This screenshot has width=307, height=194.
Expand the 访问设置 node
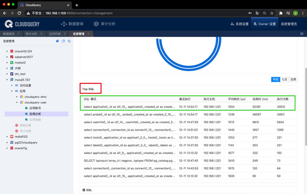click(x=12, y=85)
